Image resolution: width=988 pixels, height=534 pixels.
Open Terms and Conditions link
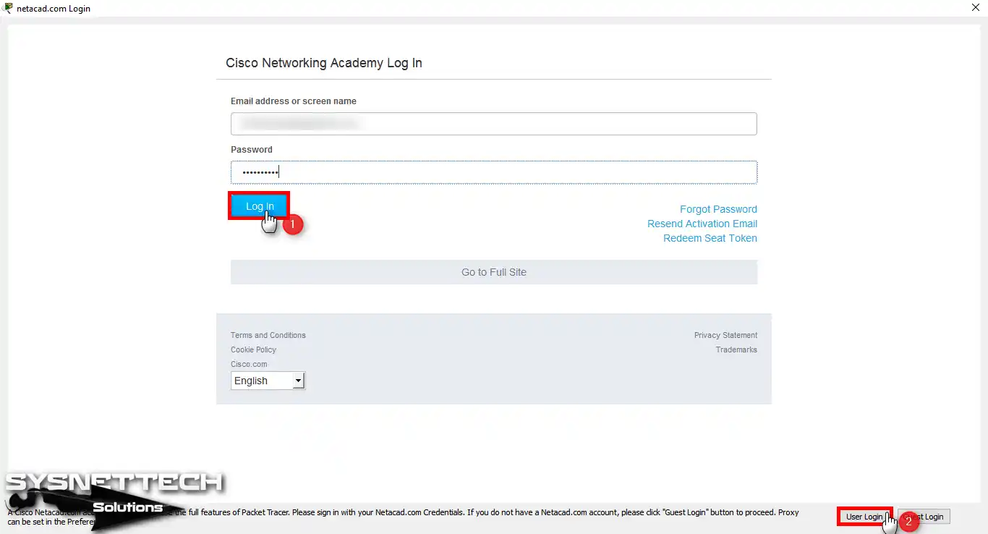[x=268, y=335]
